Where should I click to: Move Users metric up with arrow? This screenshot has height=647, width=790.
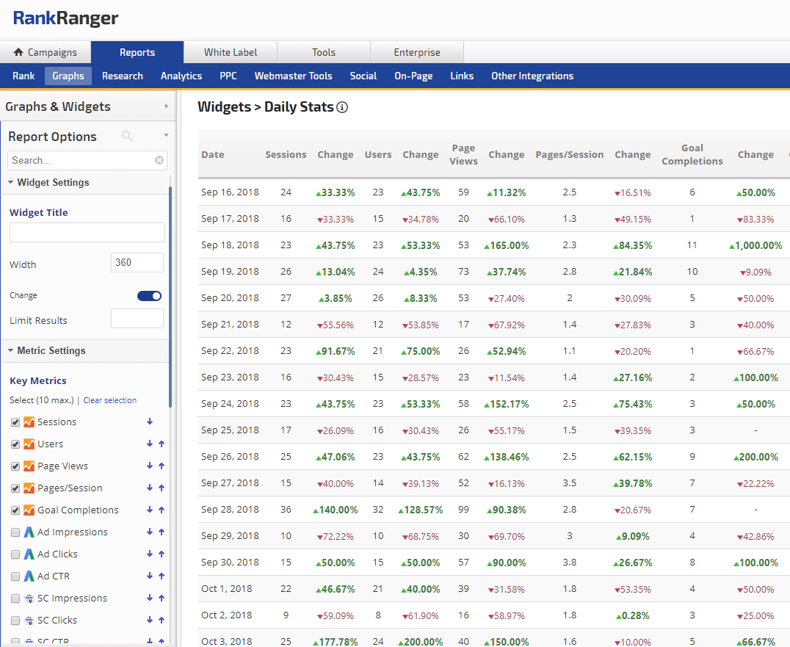[162, 444]
